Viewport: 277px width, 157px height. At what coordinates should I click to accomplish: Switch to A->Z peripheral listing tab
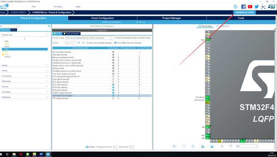pos(13,30)
